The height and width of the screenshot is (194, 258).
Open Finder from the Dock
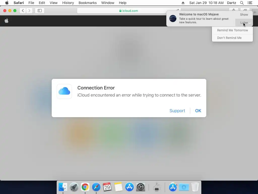63,187
